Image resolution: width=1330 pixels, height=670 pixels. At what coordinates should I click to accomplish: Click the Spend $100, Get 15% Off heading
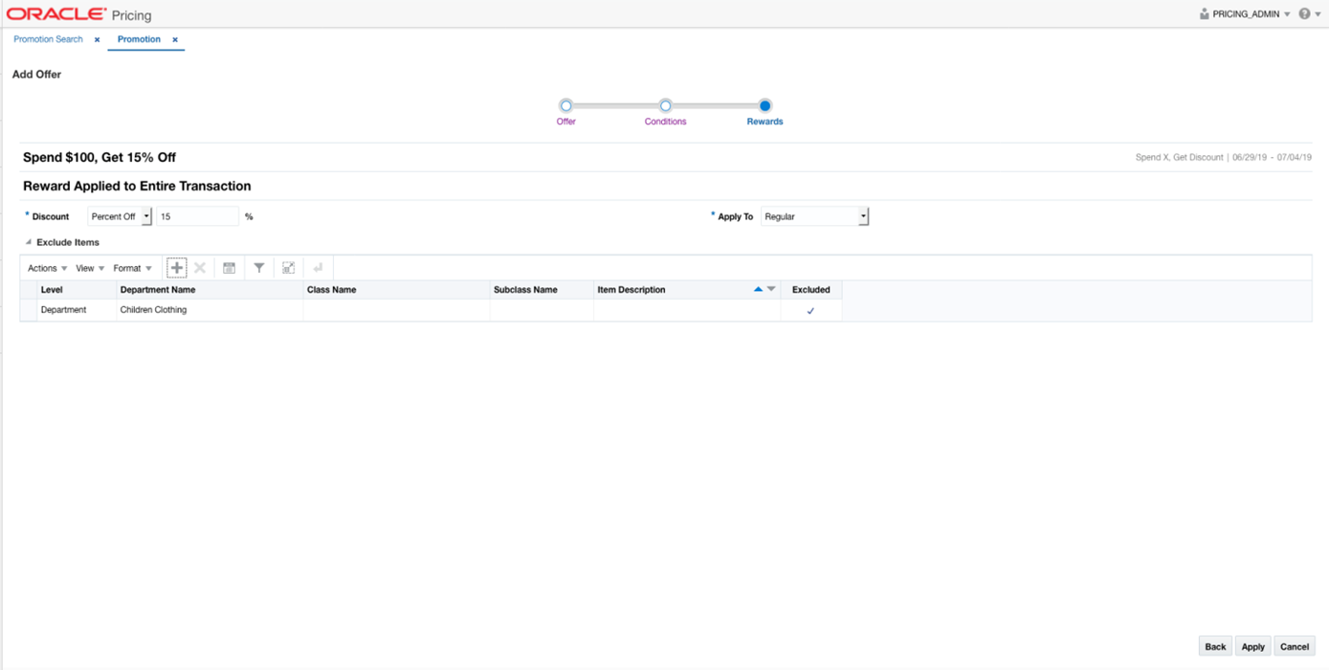(100, 157)
